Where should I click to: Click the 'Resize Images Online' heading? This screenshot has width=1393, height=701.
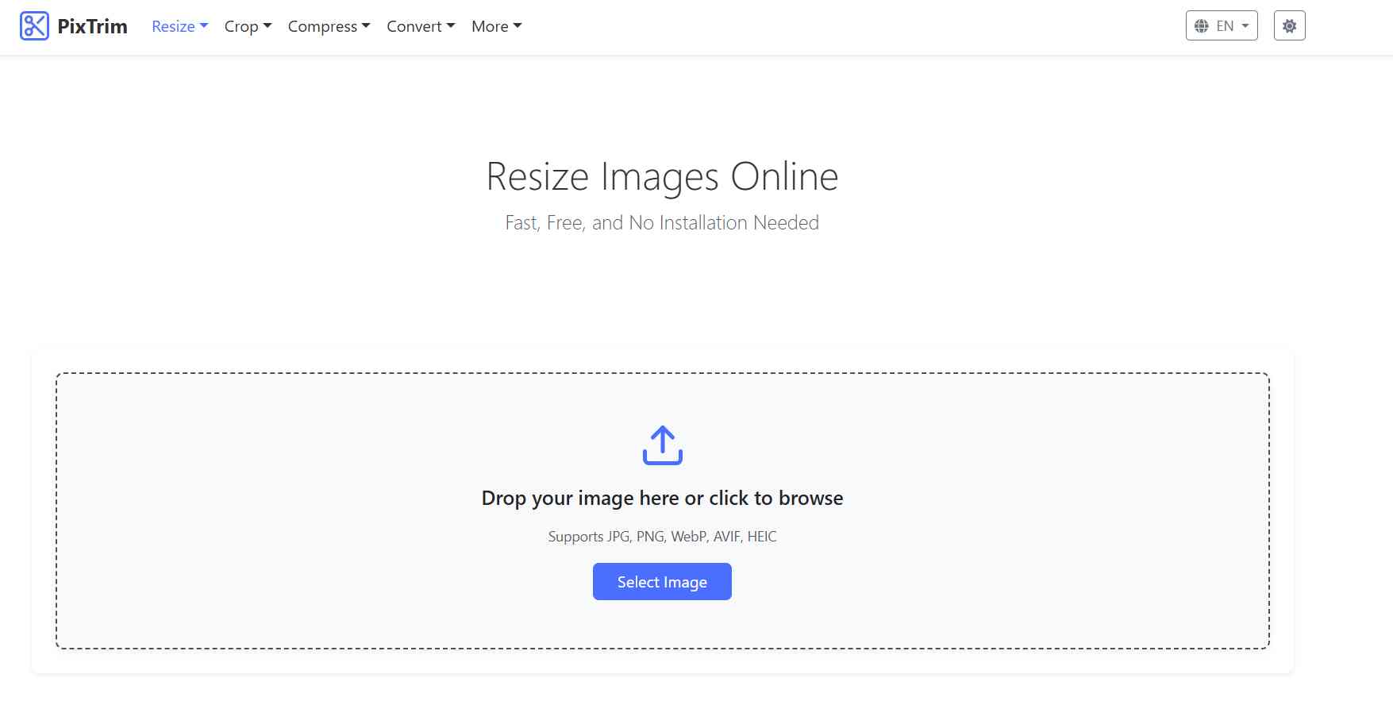[x=662, y=176]
